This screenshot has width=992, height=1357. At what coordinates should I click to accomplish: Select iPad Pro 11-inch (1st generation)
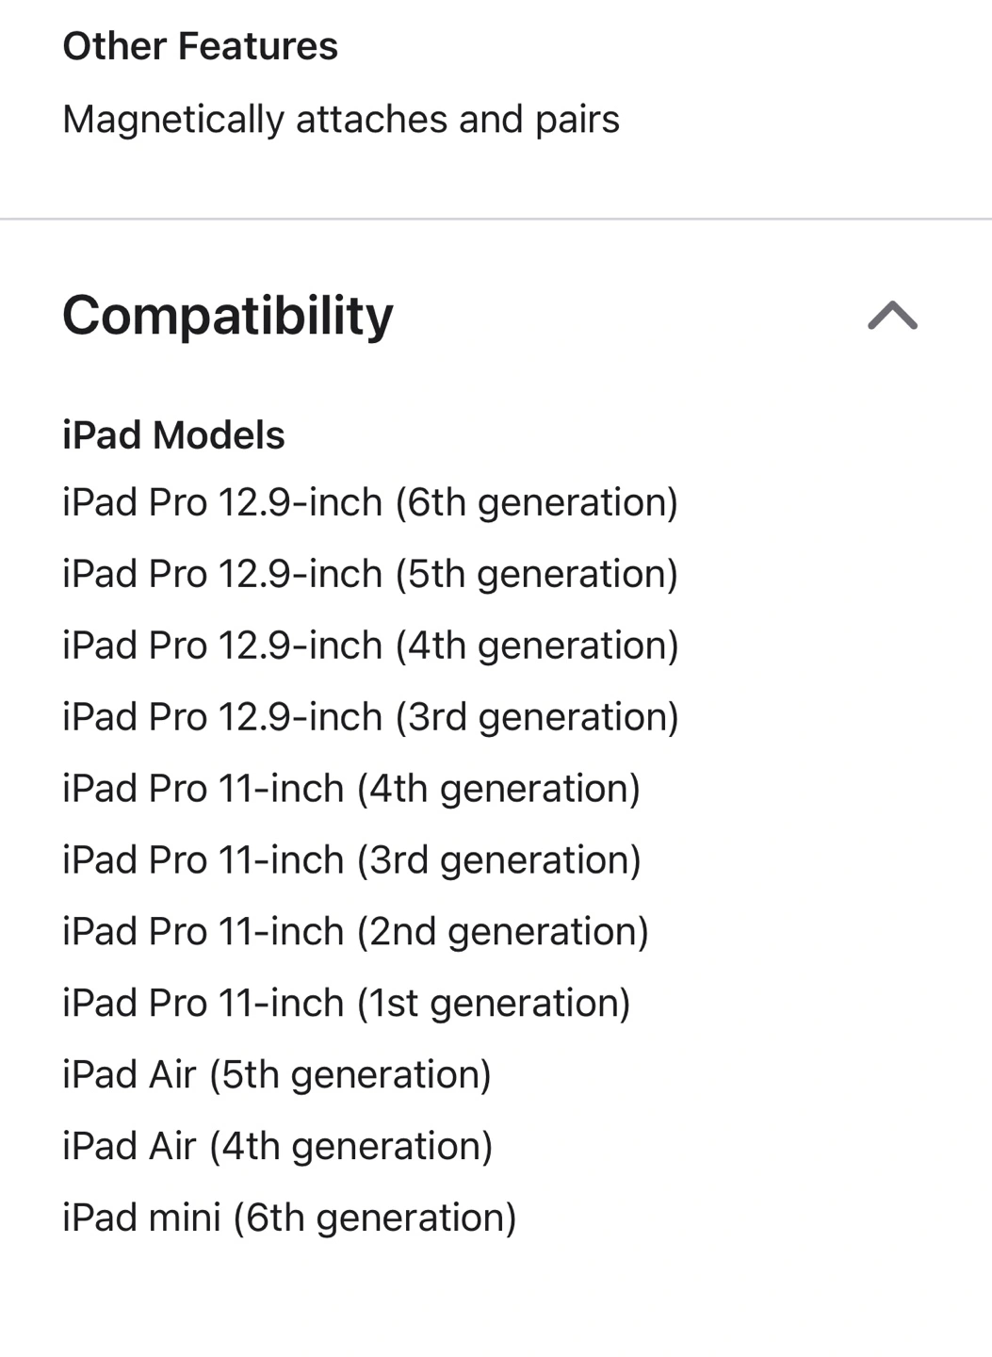click(x=346, y=1004)
